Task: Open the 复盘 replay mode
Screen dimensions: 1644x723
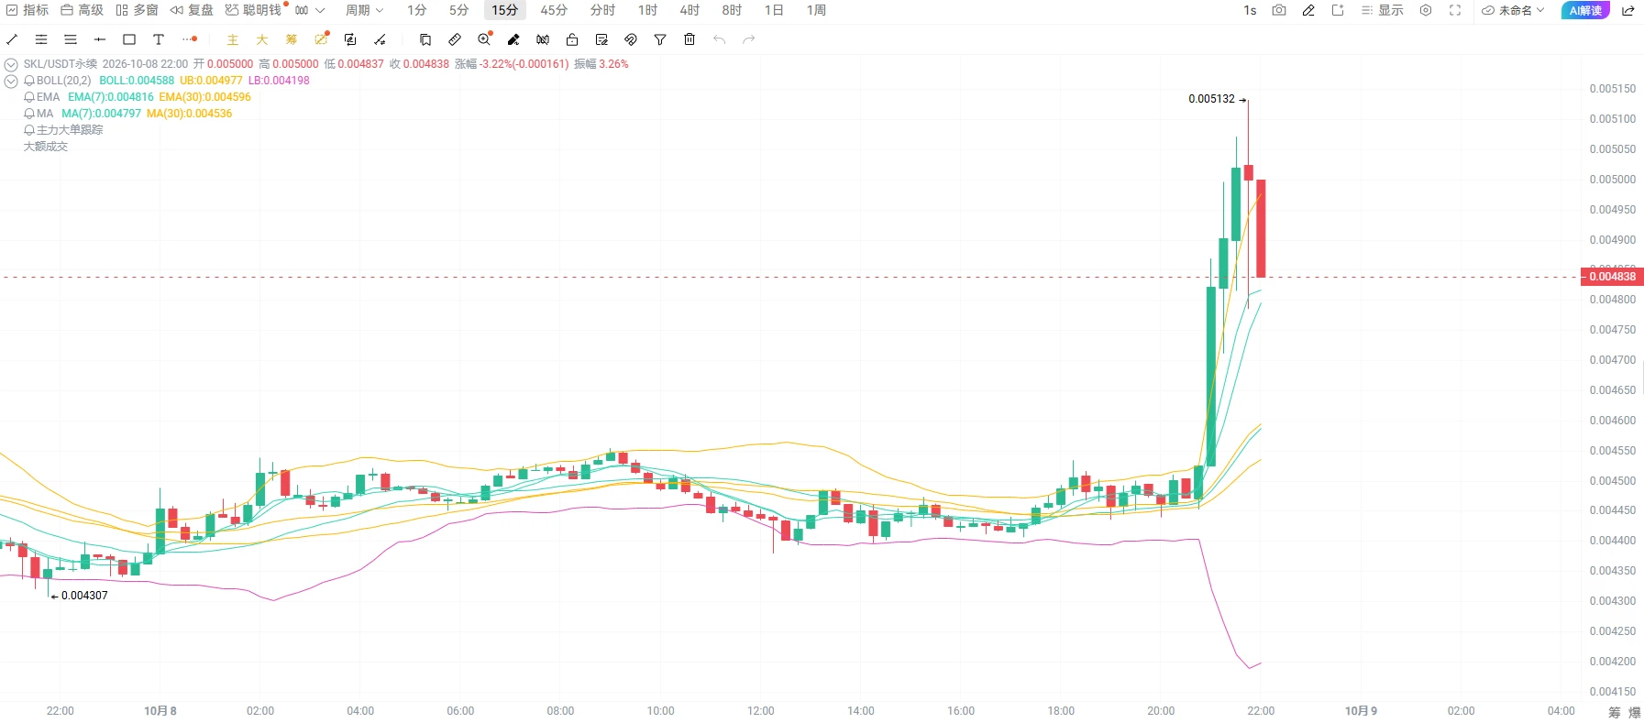Action: click(x=192, y=10)
